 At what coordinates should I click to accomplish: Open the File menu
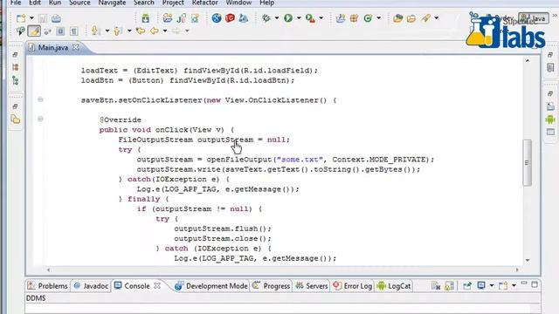pos(16,3)
